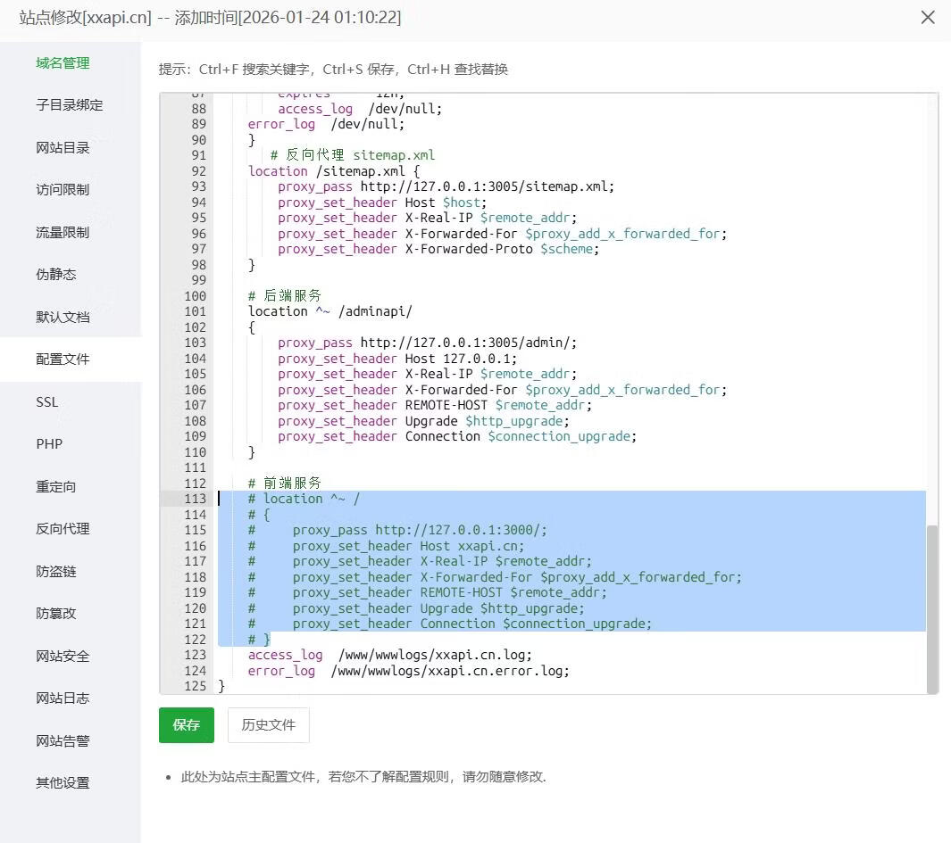This screenshot has width=951, height=843.
Task: Click the green 保存 button
Action: click(186, 725)
